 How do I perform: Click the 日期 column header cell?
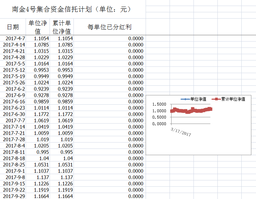click(x=13, y=27)
